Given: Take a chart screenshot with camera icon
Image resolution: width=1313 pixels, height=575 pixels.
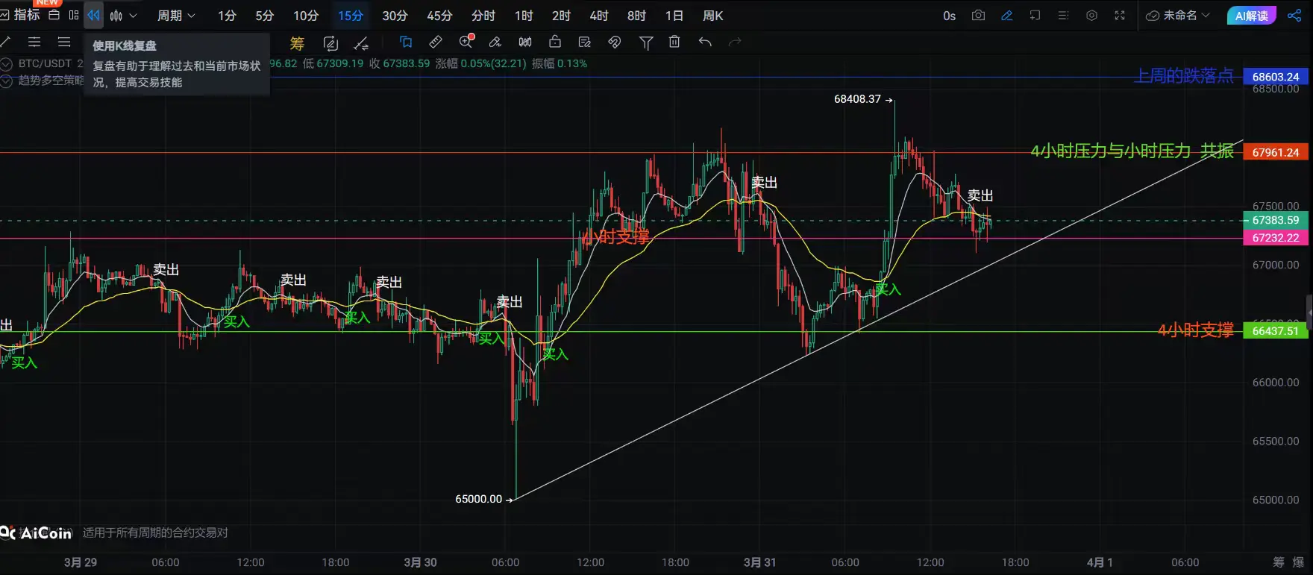Looking at the screenshot, I should tap(978, 15).
